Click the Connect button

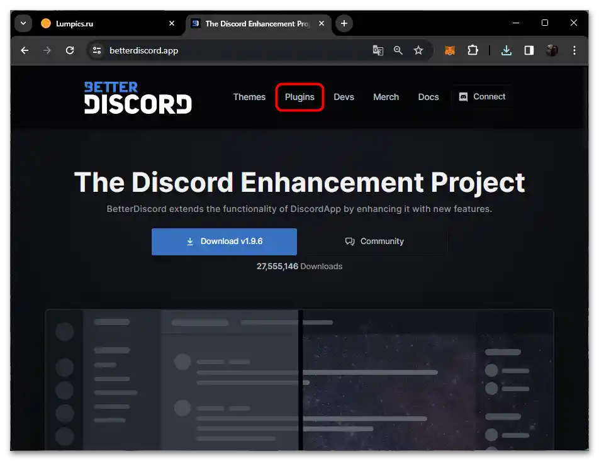tap(482, 97)
